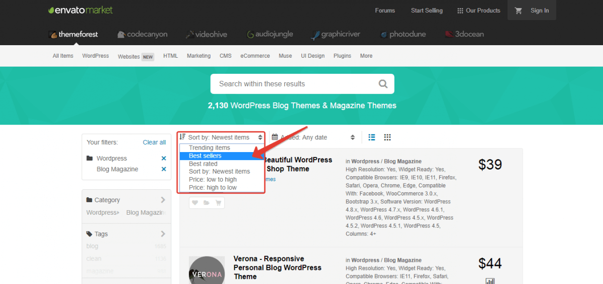Image resolution: width=603 pixels, height=284 pixels.
Task: Switch to the photodune marketplace tab
Action: tap(403, 34)
